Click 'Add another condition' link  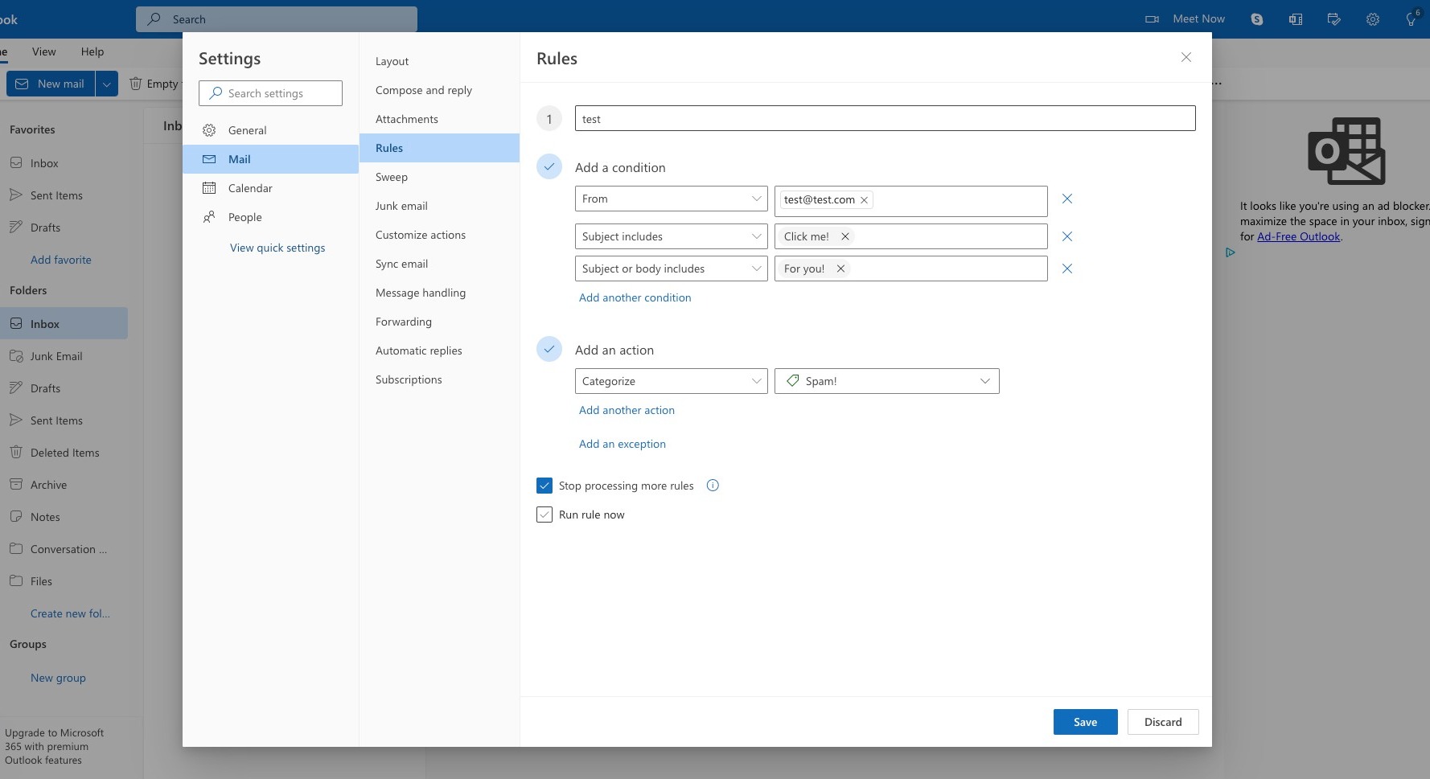pos(635,297)
